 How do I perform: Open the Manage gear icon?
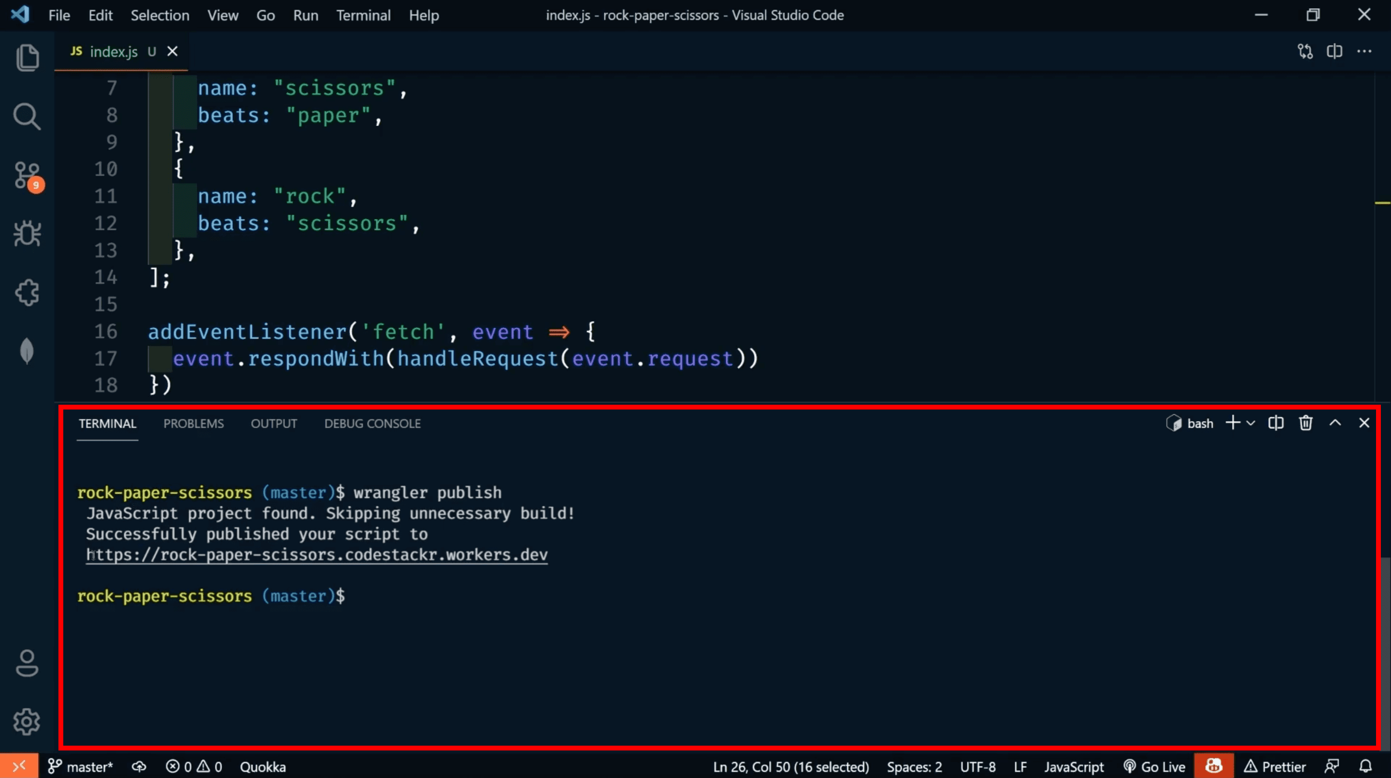coord(27,722)
